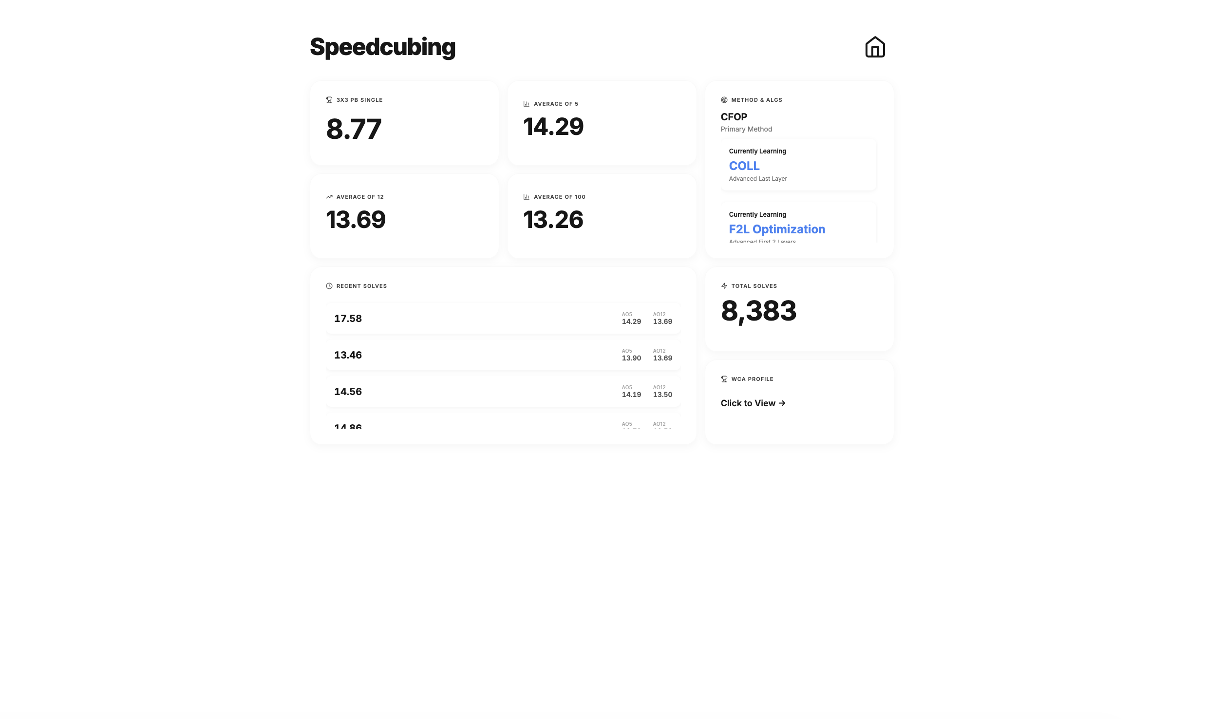
Task: Click the home icon in header
Action: coord(874,47)
